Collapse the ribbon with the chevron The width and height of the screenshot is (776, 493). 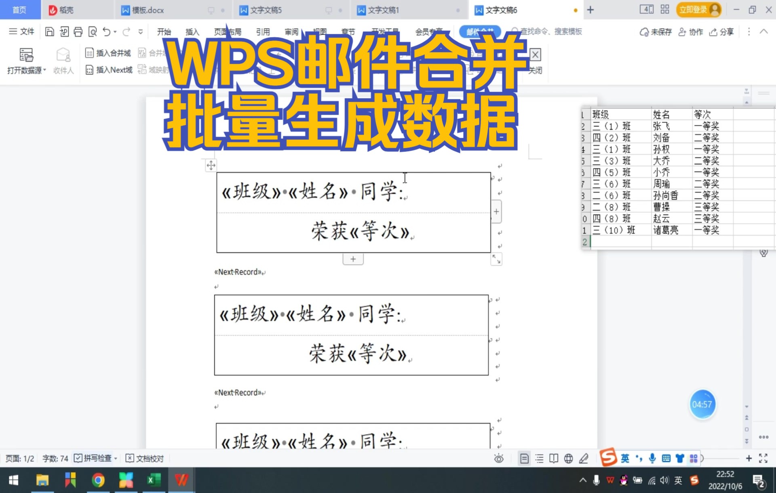(x=763, y=31)
